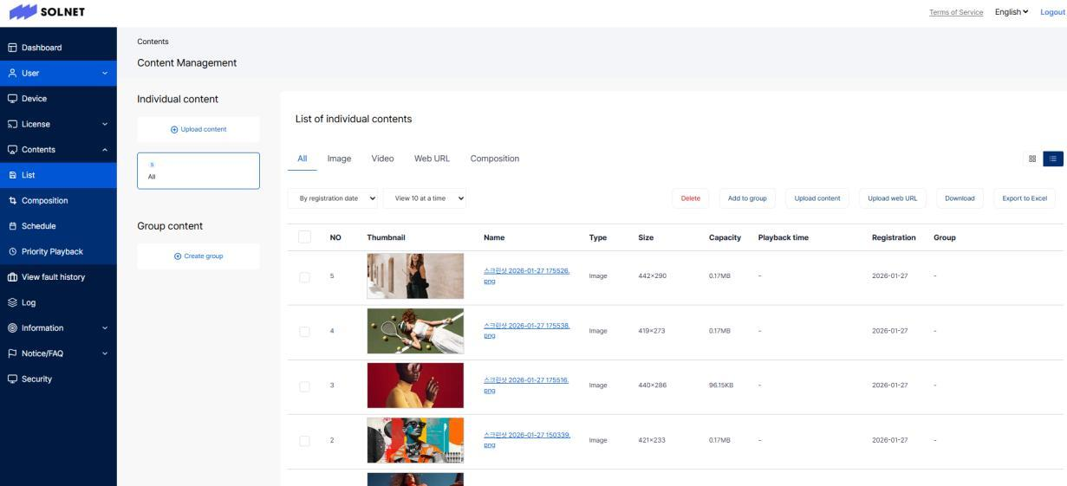Click the Contents breadcrumb text
The height and width of the screenshot is (486, 1067).
point(153,42)
